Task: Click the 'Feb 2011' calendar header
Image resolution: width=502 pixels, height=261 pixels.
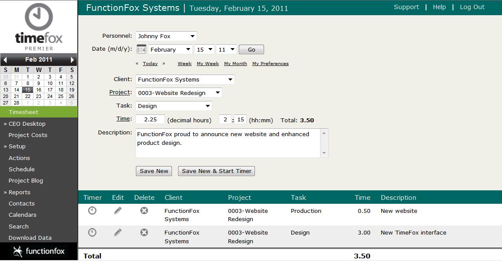Action: [39, 59]
